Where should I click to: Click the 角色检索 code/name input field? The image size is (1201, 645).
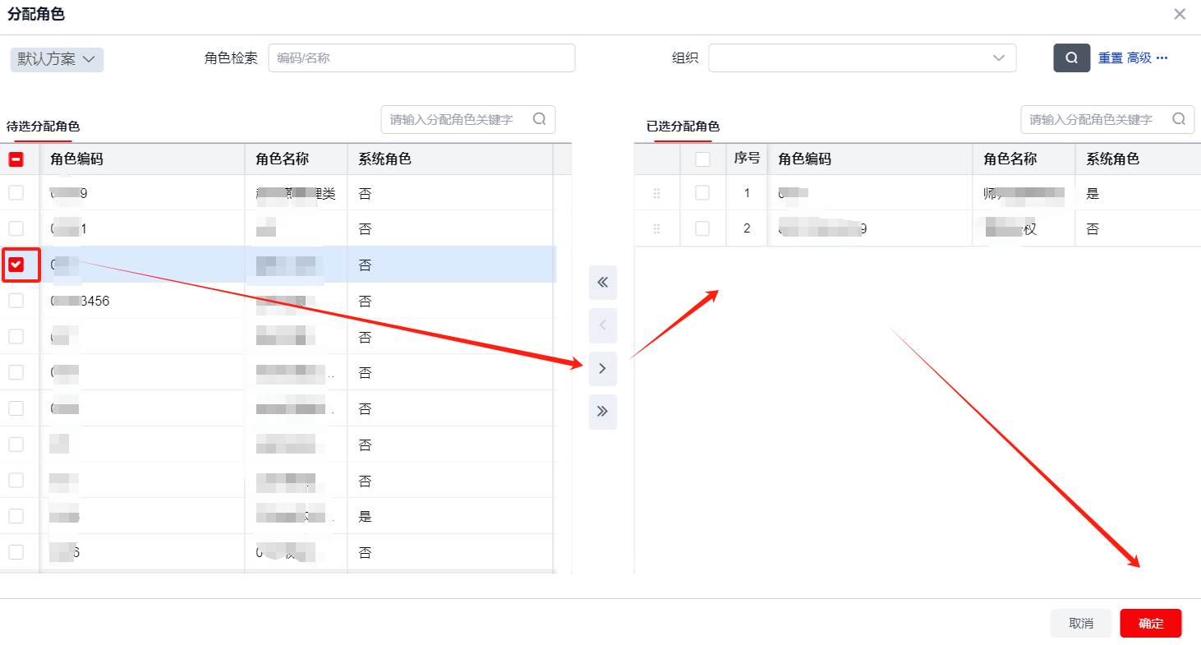(421, 58)
